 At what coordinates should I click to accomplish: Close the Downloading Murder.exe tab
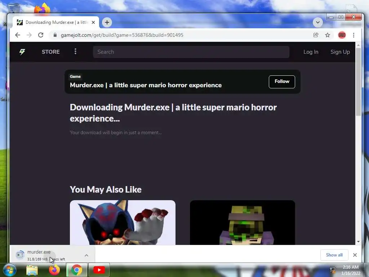pyautogui.click(x=93, y=22)
